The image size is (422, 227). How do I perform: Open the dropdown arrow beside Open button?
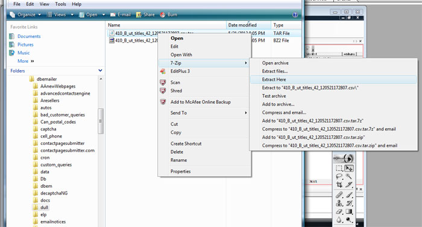pyautogui.click(x=104, y=15)
